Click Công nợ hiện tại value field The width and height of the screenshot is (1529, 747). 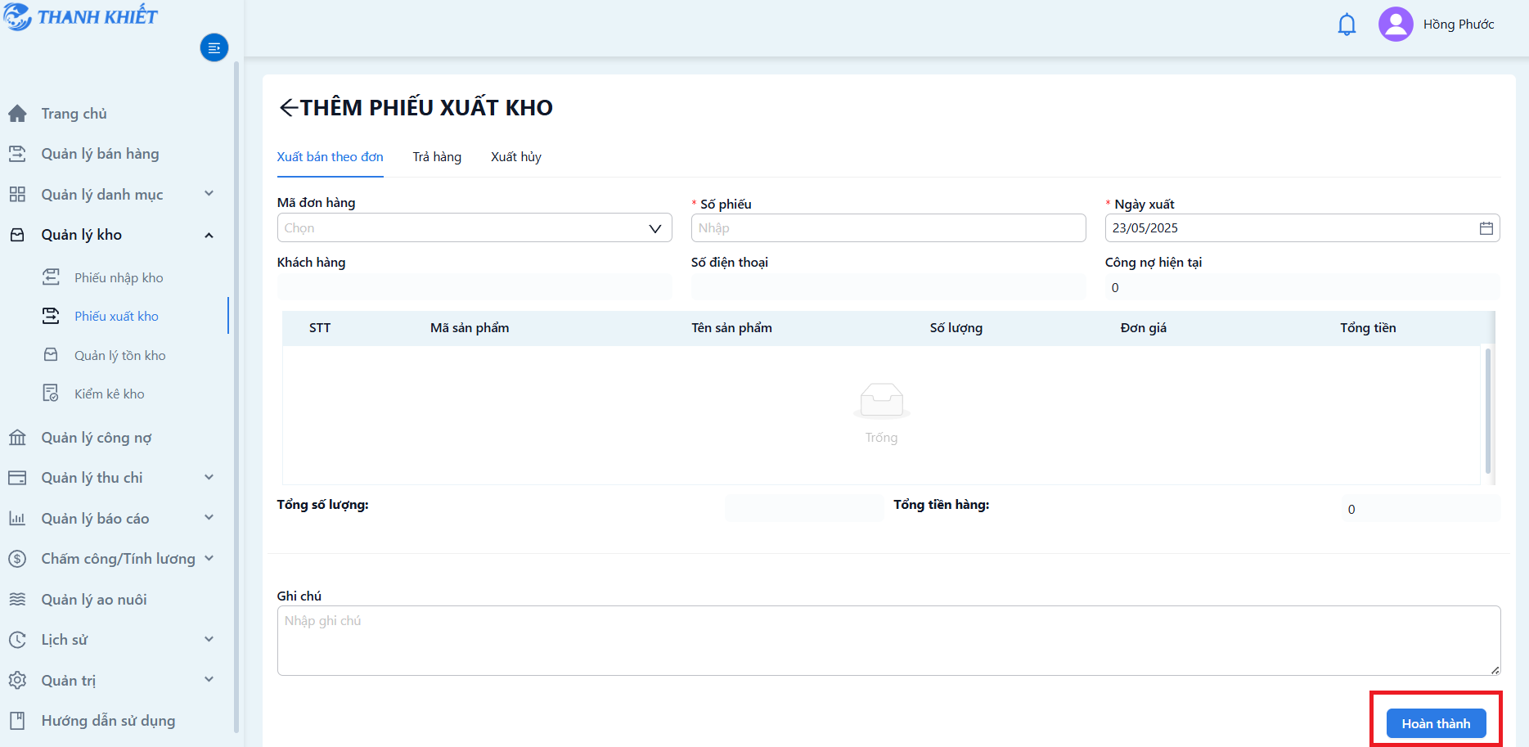[1302, 287]
